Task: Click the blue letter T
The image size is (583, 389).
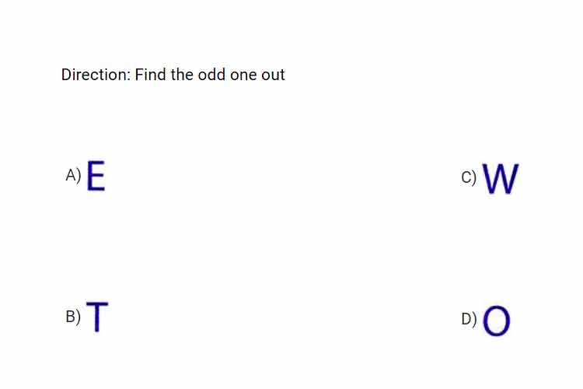Action: click(97, 317)
